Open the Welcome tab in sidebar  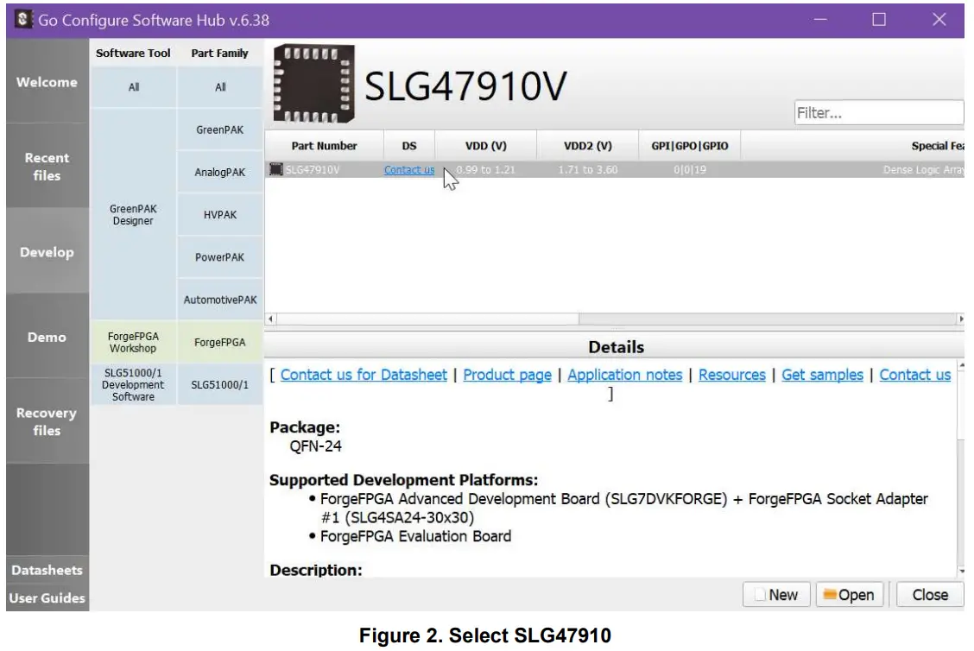(47, 82)
